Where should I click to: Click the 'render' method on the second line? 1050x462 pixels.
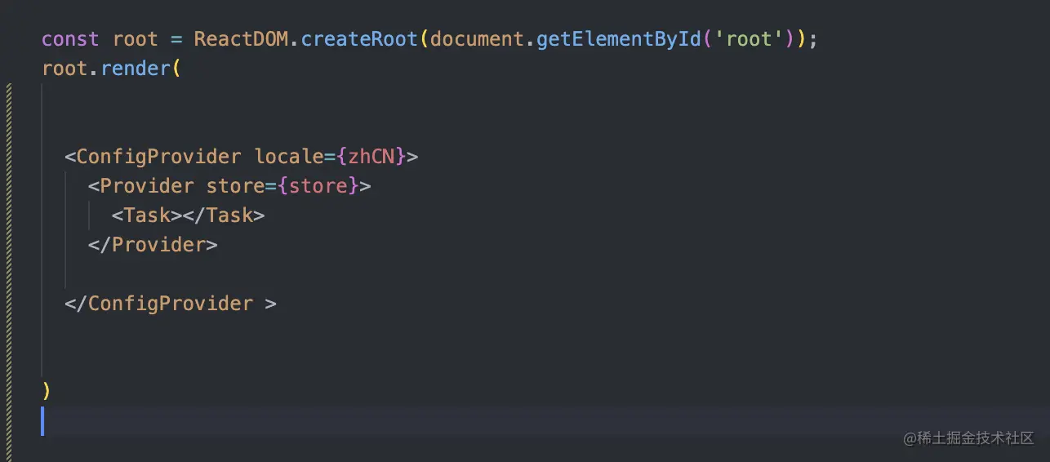click(136, 69)
